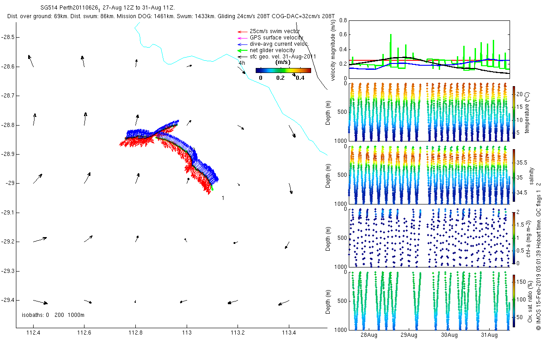Screen dimensions: 545x340
Task: Click the 30Aug tick label
Action: [449, 335]
